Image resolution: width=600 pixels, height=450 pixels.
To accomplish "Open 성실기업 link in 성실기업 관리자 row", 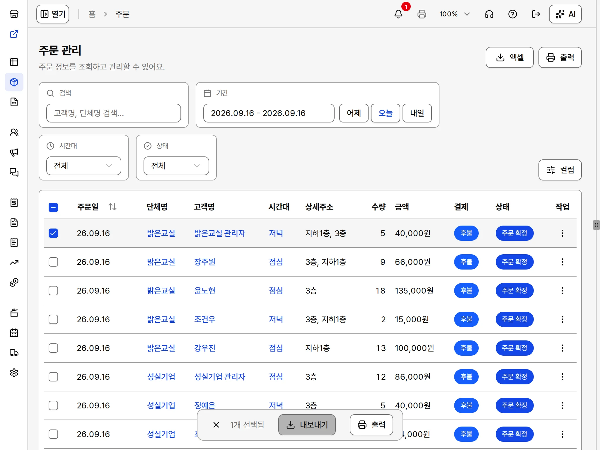I will (161, 377).
